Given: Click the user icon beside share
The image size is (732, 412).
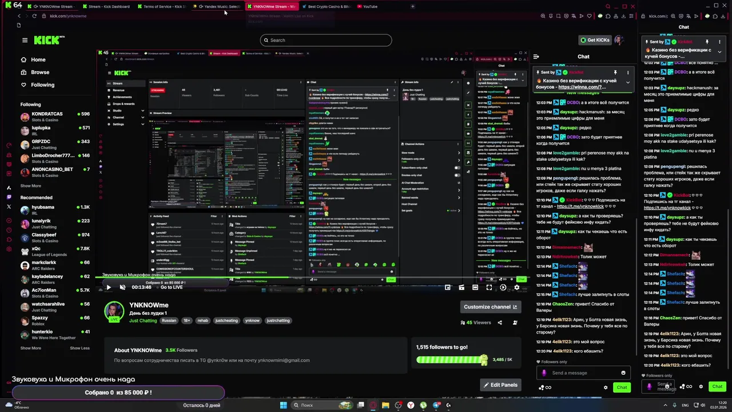Looking at the screenshot, I should pos(515,323).
